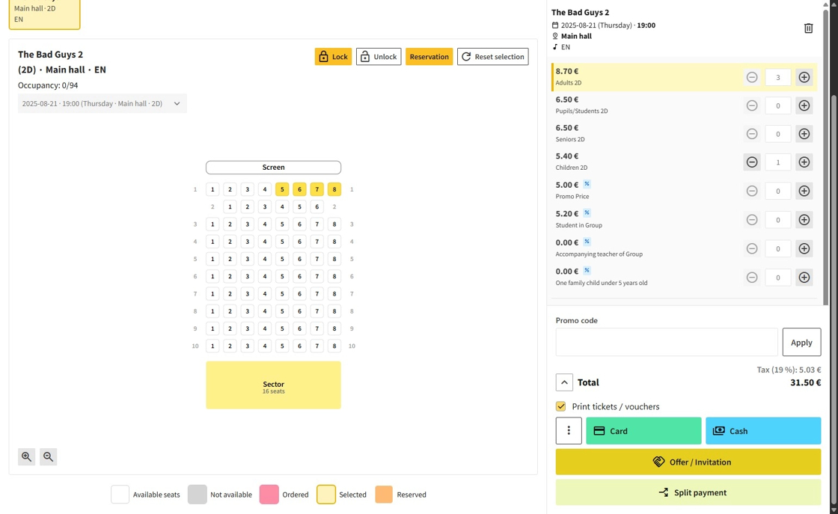Select the The Bad Guys 2 showtime card
Screen dimensions: 838x514
click(x=44, y=14)
